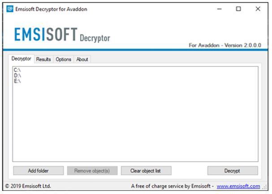Select the D:\ drive entry in list
272x194 pixels.
coord(17,75)
